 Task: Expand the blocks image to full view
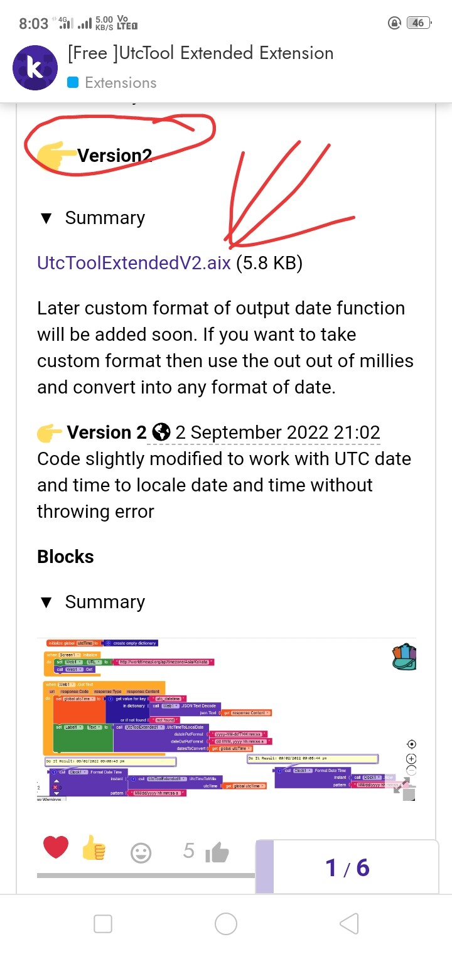[x=402, y=788]
